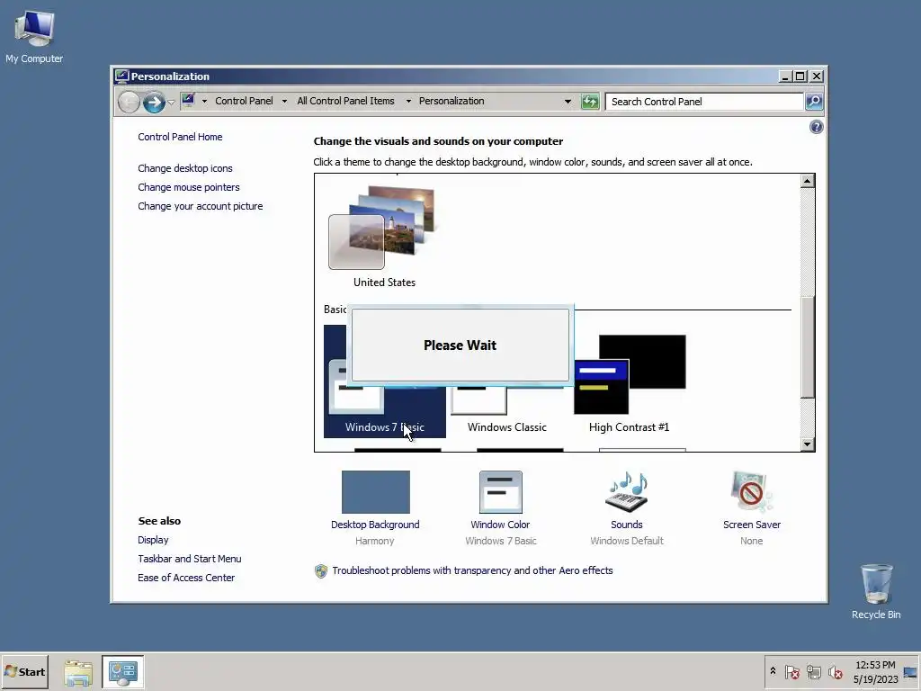Open the Help question mark icon

click(x=816, y=127)
